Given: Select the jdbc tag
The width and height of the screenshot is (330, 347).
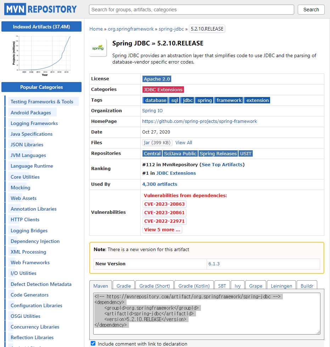Looking at the screenshot, I should [x=188, y=100].
